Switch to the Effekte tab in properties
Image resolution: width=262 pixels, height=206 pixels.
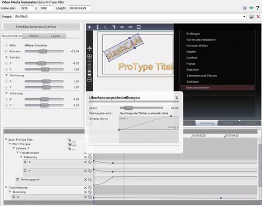[x=33, y=36]
